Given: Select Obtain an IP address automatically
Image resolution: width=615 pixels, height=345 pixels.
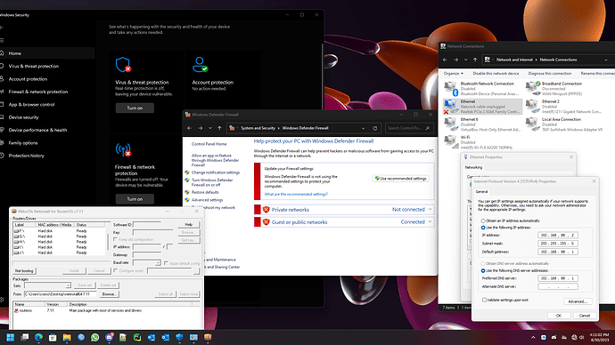Looking at the screenshot, I should tap(483, 221).
